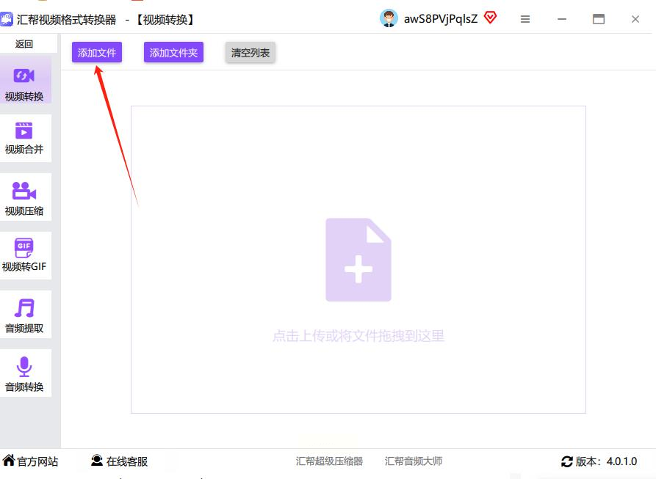Click the username awS8PVjPqlsZ
The image size is (656, 479).
[x=441, y=19]
